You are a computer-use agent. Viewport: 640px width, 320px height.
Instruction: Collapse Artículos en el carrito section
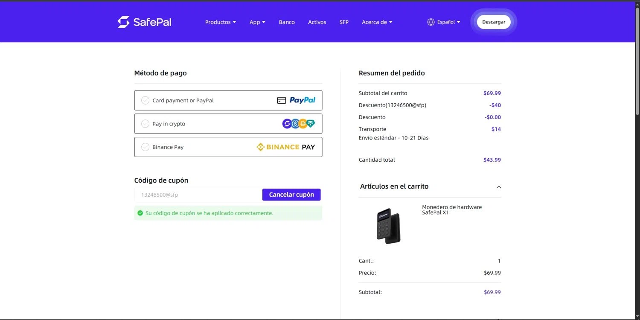(498, 187)
